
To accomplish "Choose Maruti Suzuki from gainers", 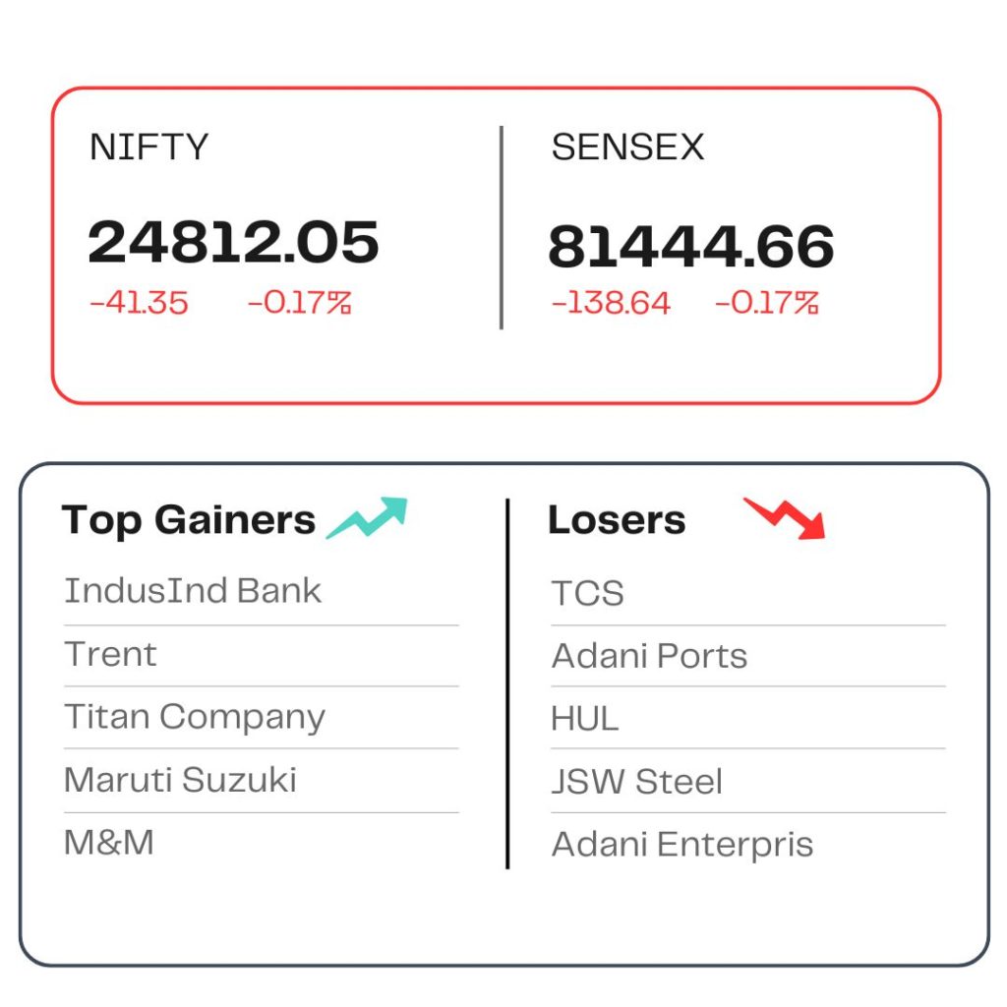I will pos(181,780).
